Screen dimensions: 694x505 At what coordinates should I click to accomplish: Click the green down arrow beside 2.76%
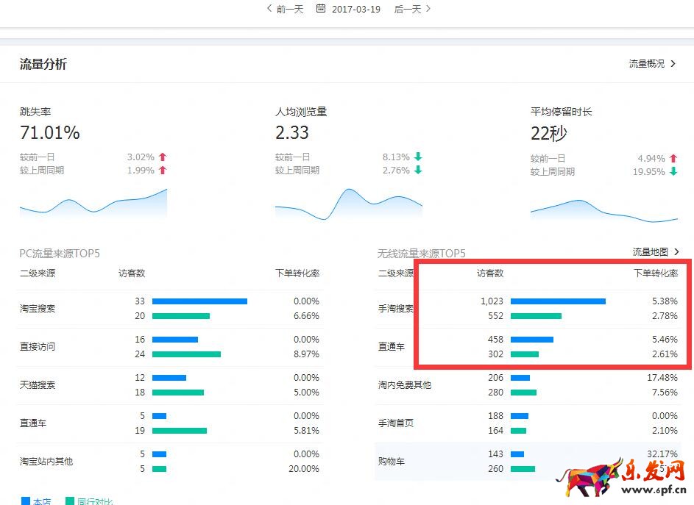(418, 171)
